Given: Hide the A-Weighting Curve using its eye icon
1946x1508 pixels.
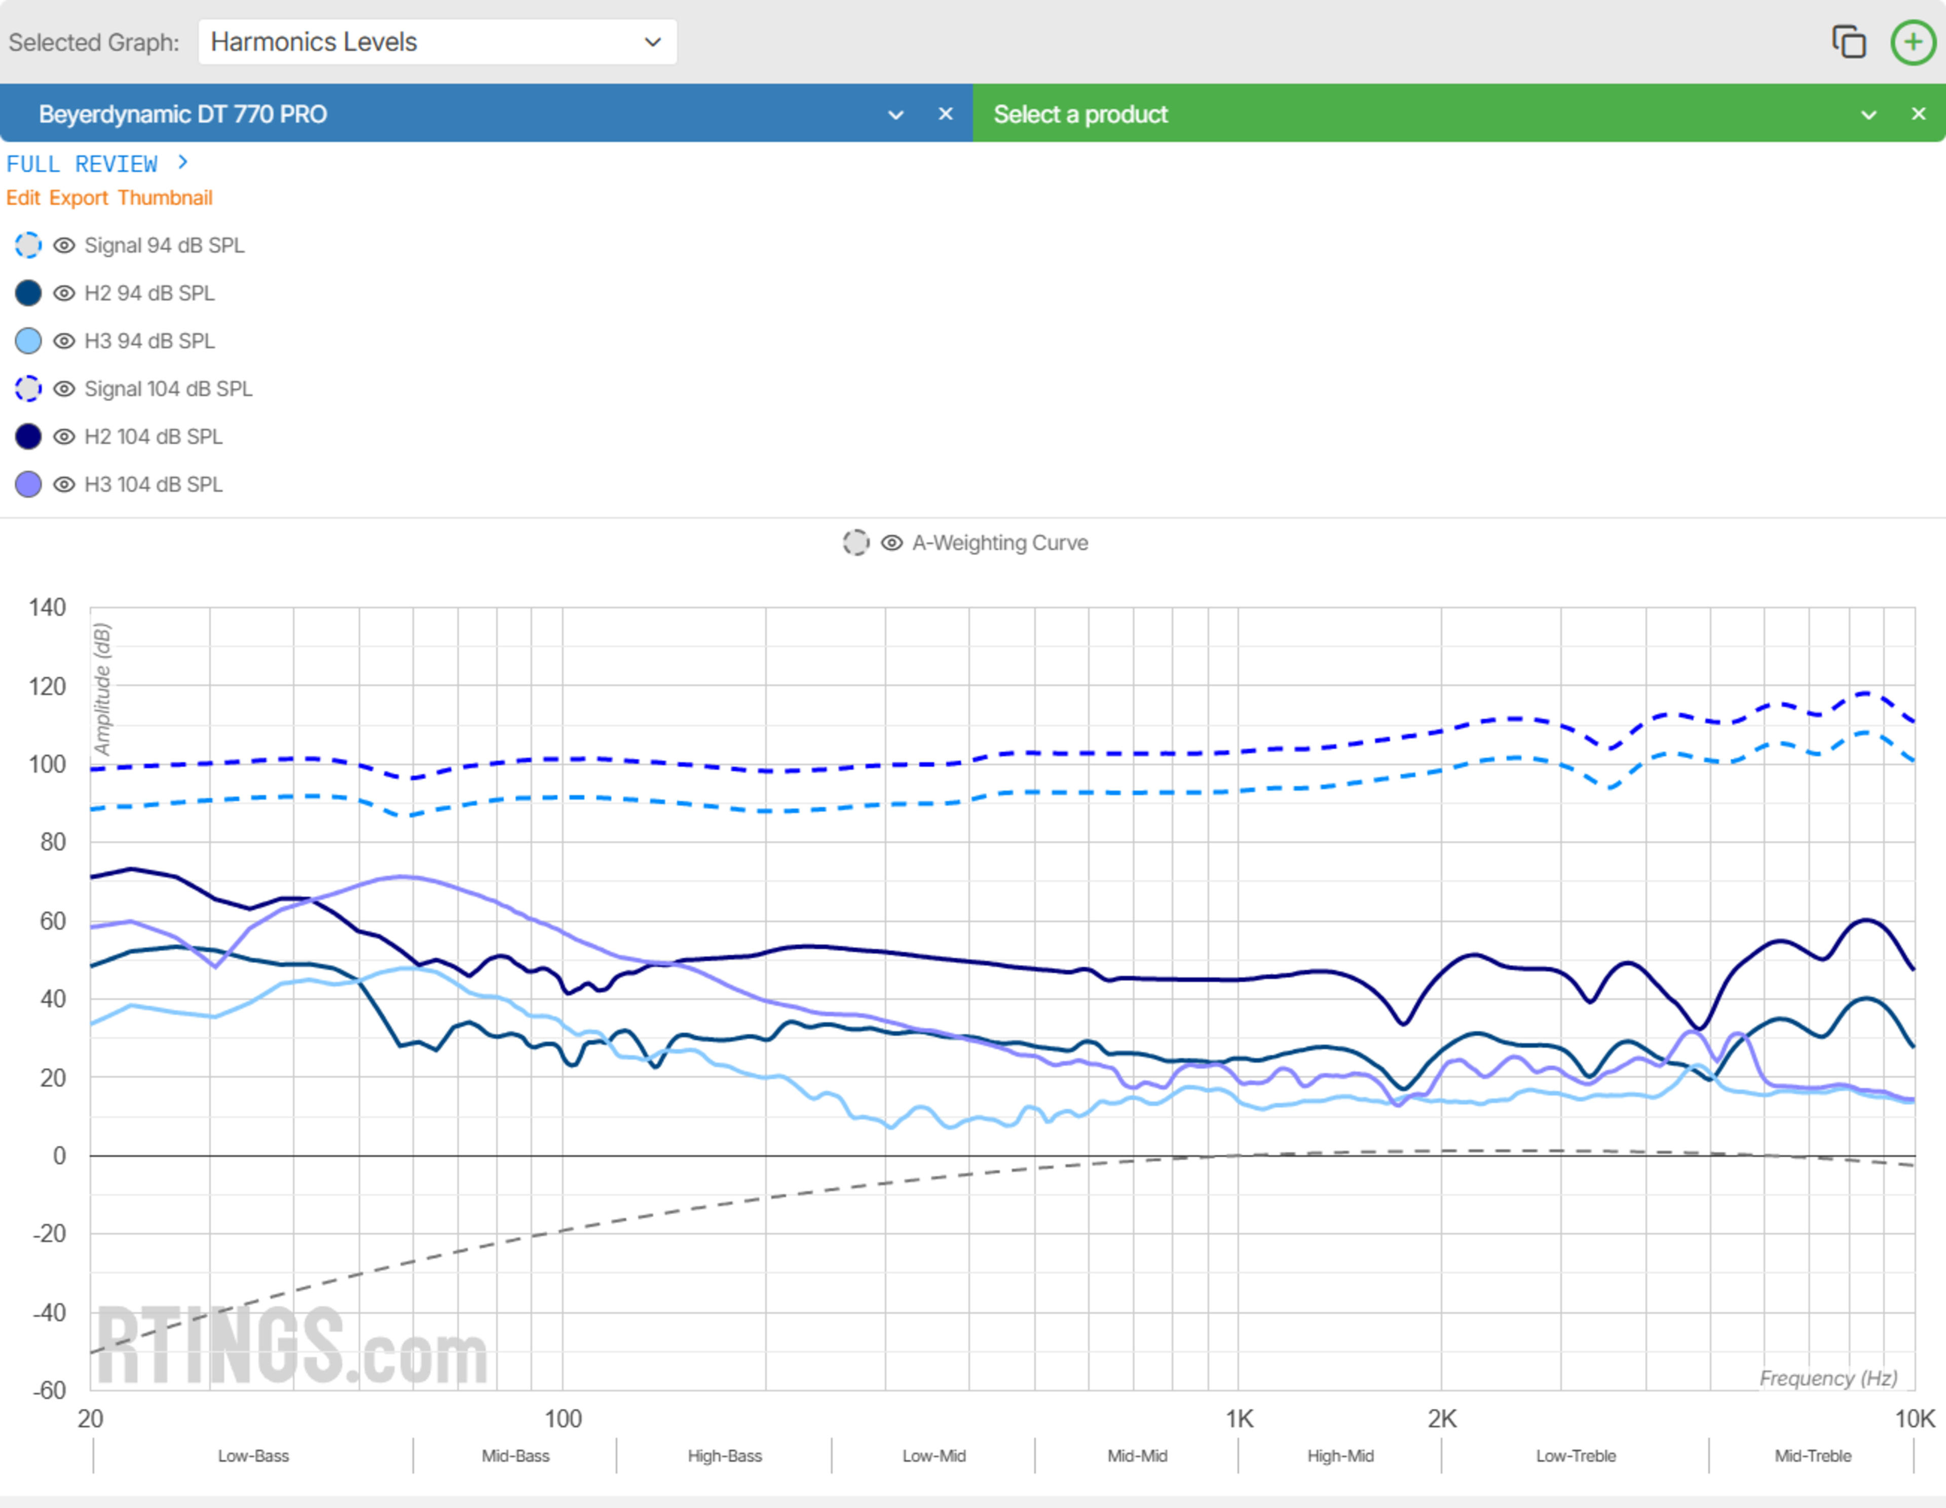Looking at the screenshot, I should point(891,543).
